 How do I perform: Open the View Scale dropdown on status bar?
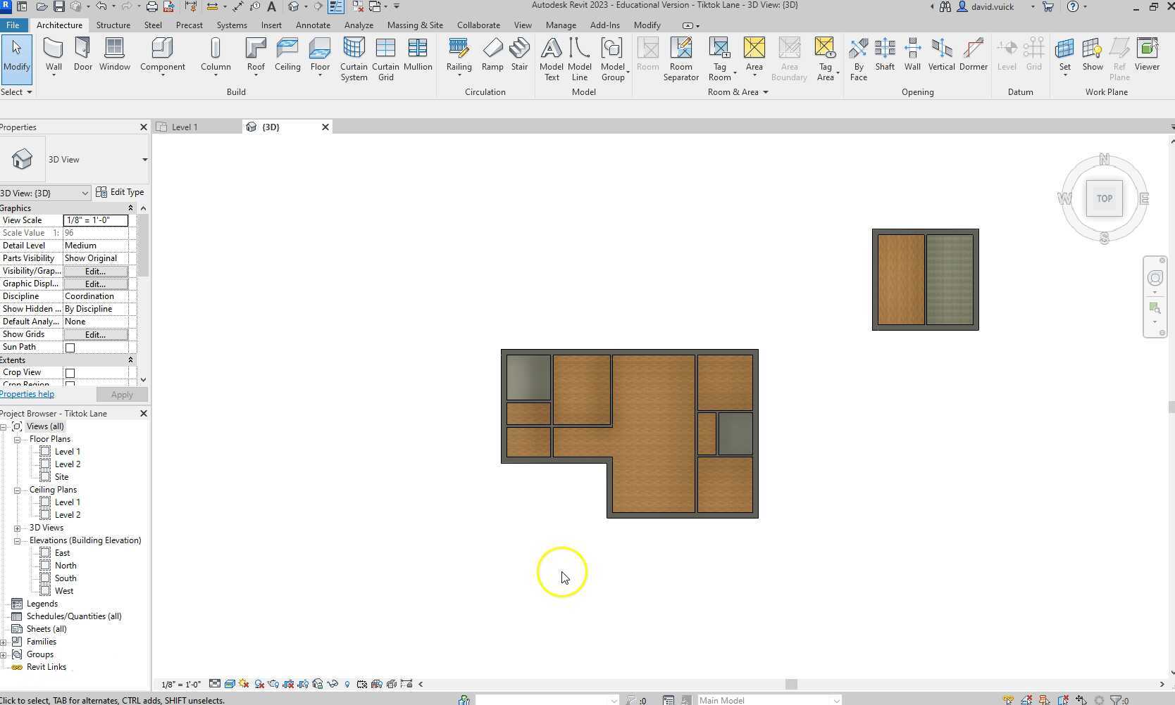point(180,684)
